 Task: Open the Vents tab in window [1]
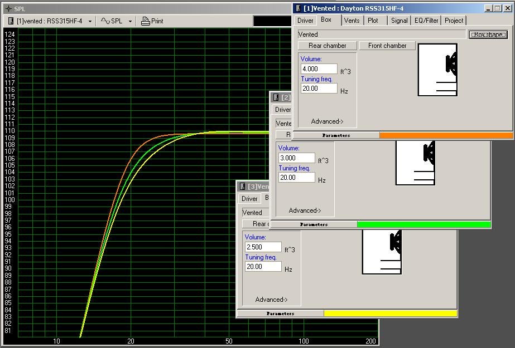click(352, 20)
